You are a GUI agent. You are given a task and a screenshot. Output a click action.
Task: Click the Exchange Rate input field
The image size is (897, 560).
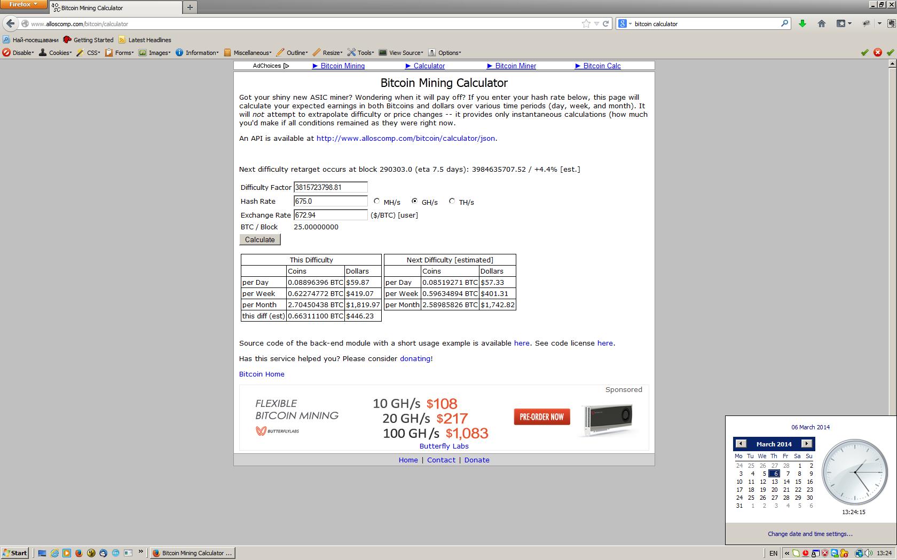(x=331, y=215)
